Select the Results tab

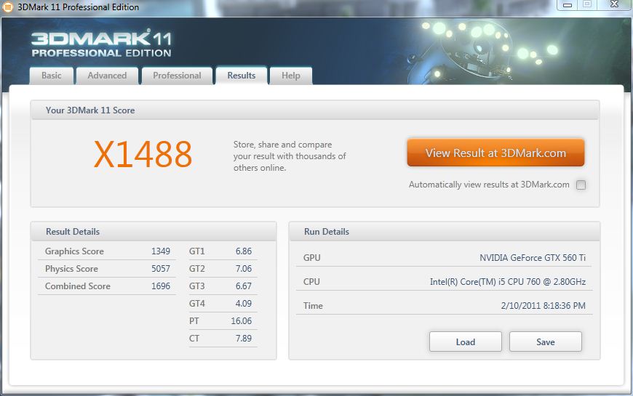click(x=241, y=76)
